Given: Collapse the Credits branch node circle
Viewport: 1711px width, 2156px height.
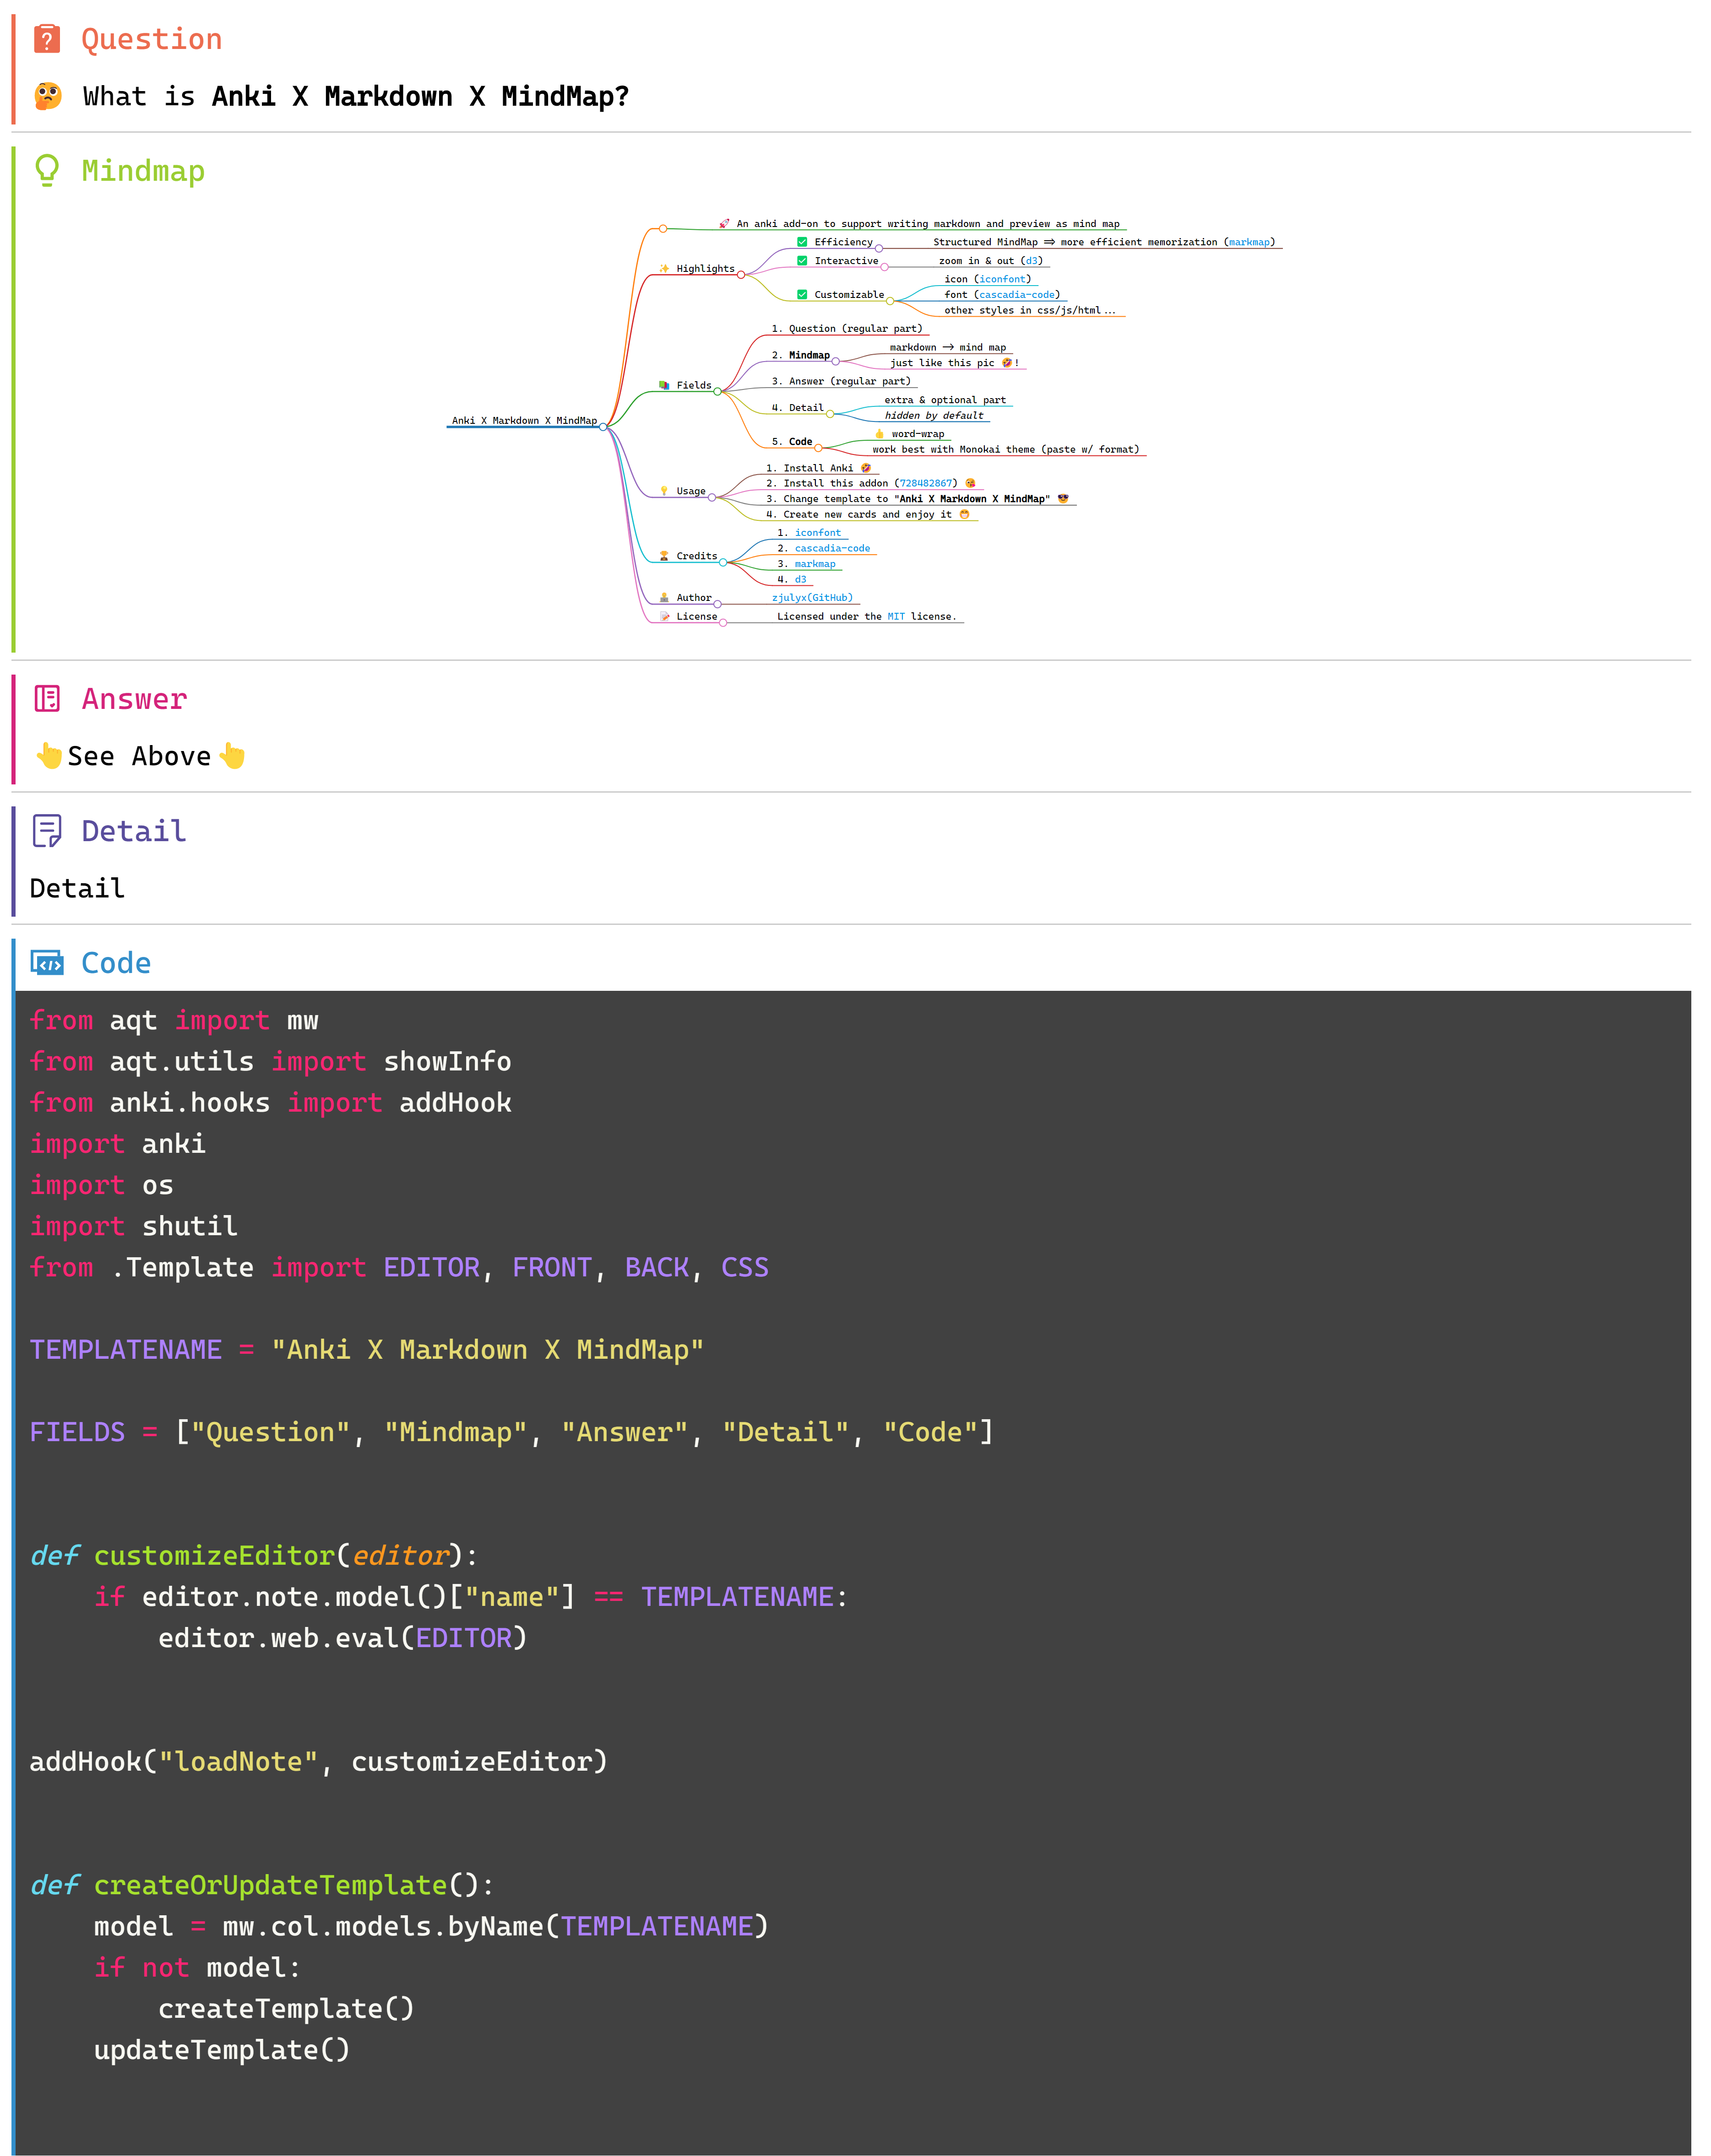Looking at the screenshot, I should (x=722, y=563).
